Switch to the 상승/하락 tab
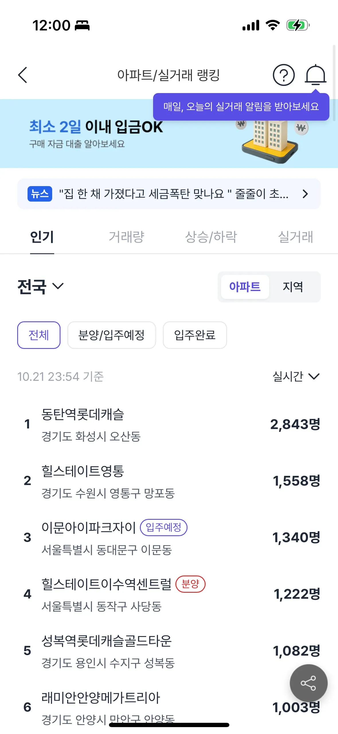Viewport: 338px width, 734px height. pos(211,237)
